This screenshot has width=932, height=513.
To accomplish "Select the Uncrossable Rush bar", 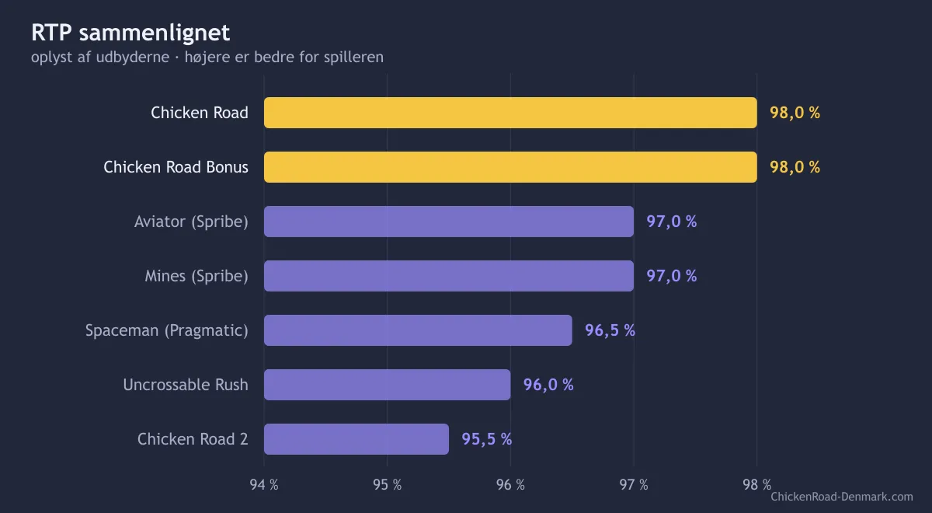I will (x=388, y=385).
